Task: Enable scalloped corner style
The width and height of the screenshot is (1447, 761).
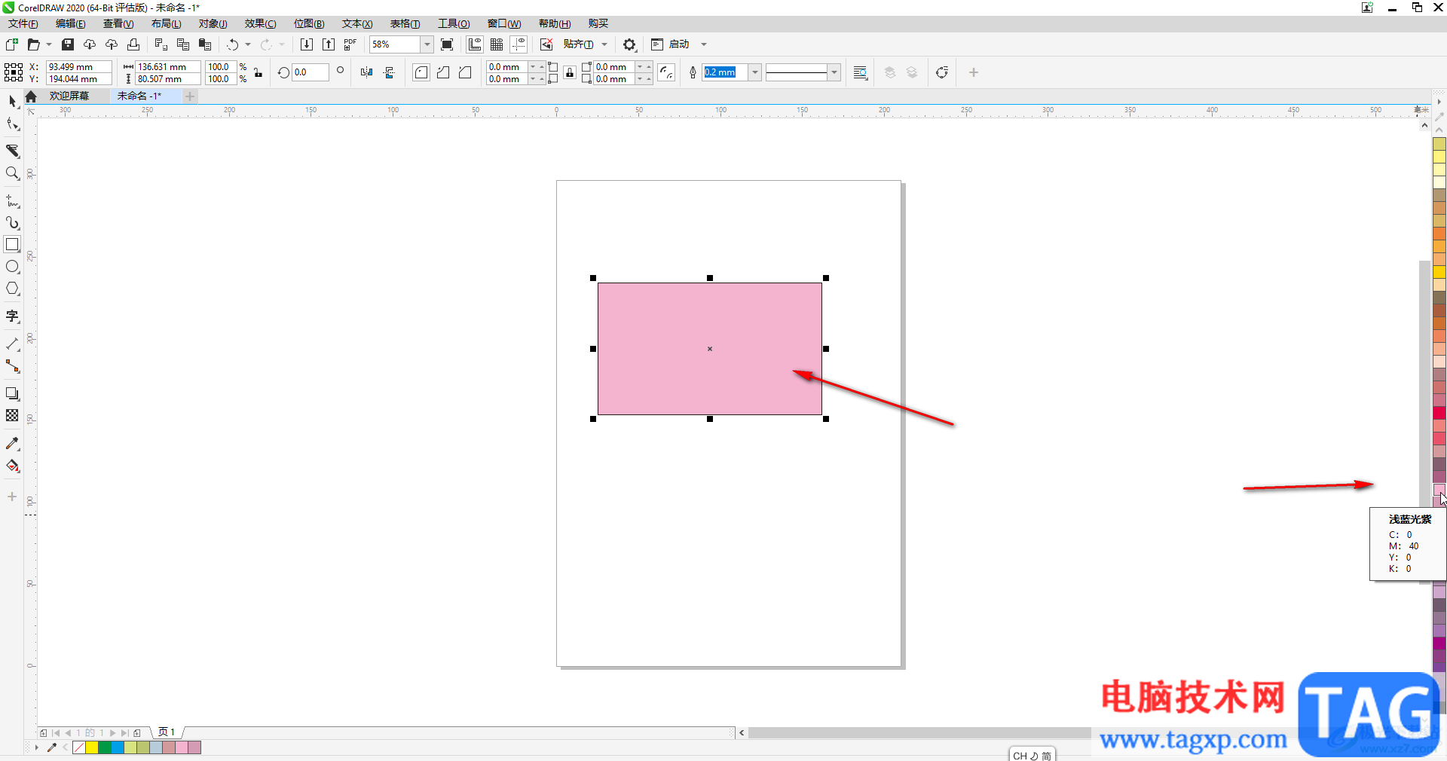Action: pos(443,72)
